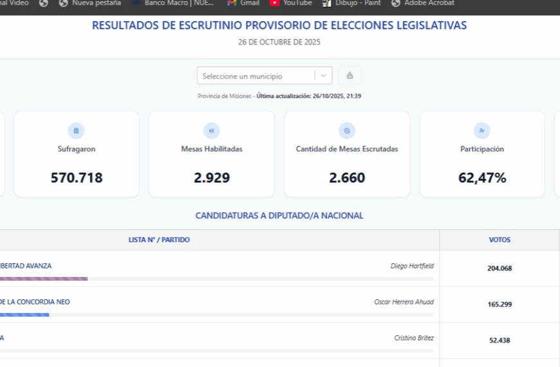Click the Gmail envelope icon

(x=232, y=3)
